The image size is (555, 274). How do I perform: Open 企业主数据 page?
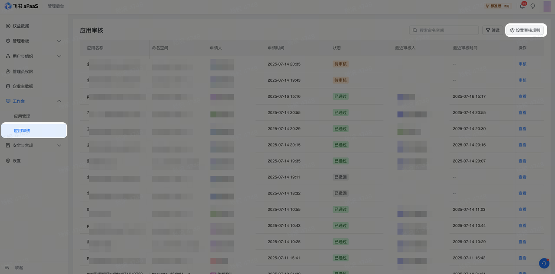[23, 86]
